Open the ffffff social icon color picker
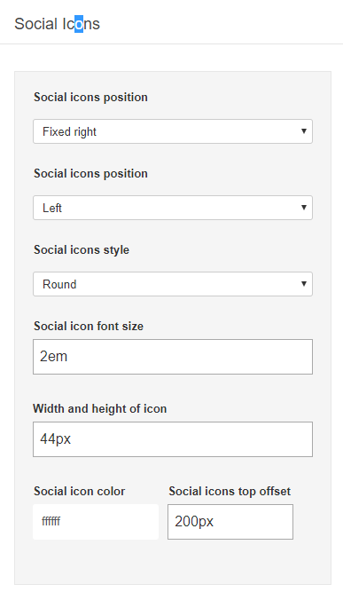Screen dimensions: 343x592 click(96, 522)
